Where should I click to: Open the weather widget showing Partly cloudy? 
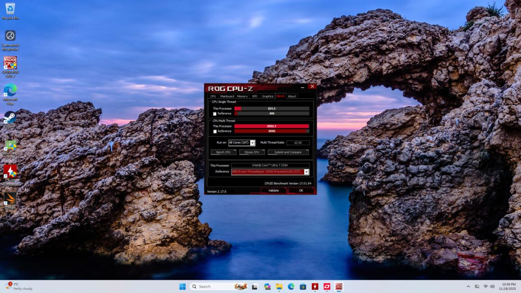click(x=19, y=286)
